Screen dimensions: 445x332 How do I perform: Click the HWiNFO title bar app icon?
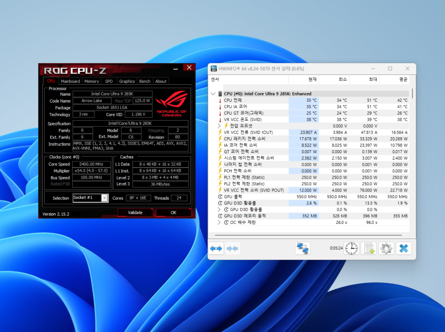tap(214, 69)
